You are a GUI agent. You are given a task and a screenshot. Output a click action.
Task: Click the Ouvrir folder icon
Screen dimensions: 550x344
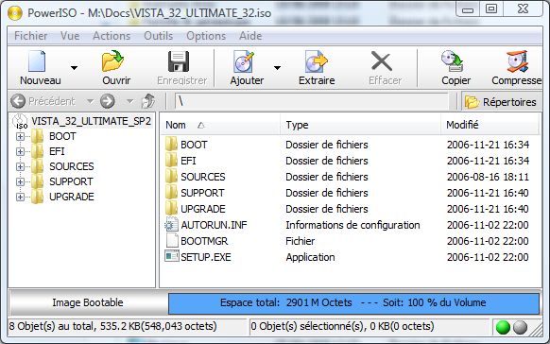[x=112, y=61]
